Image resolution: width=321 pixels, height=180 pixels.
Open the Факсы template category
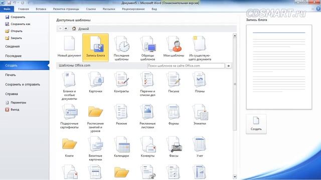[174, 147]
